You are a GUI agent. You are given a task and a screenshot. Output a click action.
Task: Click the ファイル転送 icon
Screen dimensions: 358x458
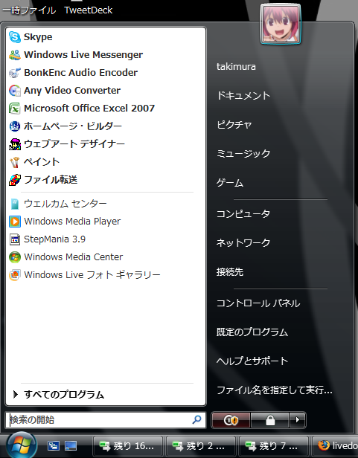(15, 180)
